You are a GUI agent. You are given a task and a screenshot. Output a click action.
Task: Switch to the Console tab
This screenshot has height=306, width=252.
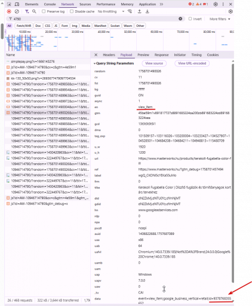50,4
